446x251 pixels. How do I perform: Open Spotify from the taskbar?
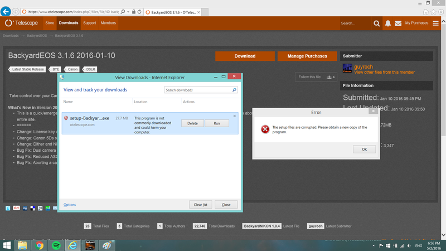tap(56, 245)
